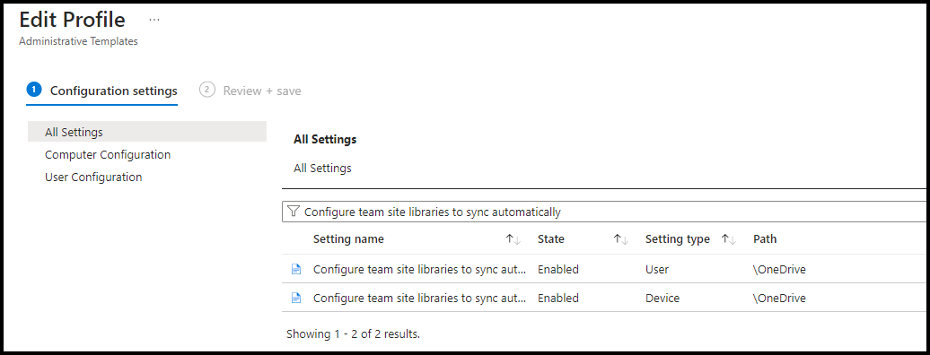
Task: Click the Setting name column header text
Action: pos(348,239)
